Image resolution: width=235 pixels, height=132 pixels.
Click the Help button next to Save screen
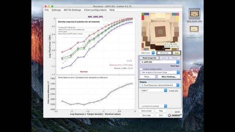coord(161,111)
